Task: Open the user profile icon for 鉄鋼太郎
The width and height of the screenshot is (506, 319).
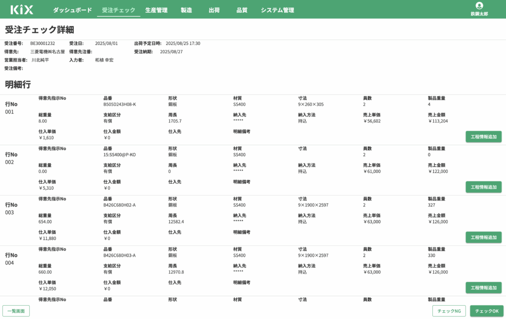Action: tap(479, 5)
